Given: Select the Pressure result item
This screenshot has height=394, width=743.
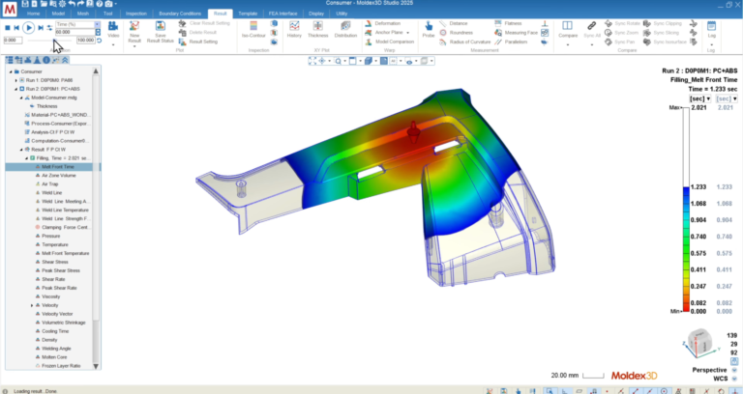Looking at the screenshot, I should pos(50,236).
